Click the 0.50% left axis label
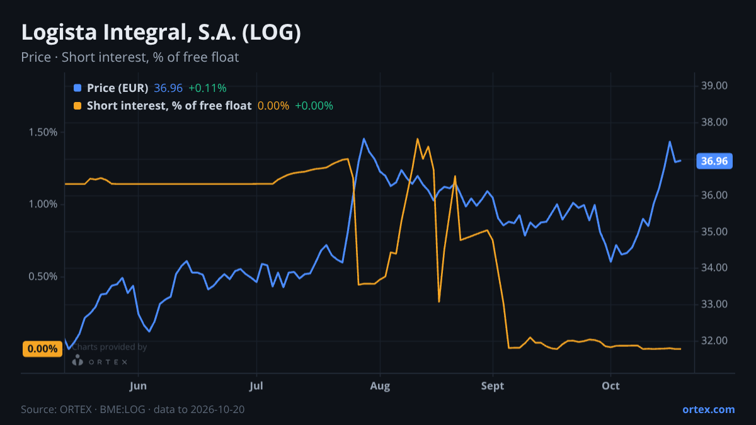Screen dimensions: 756x425 42,277
